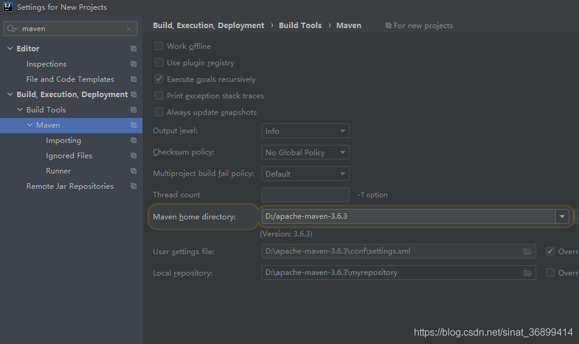The width and height of the screenshot is (579, 344).
Task: Click the project-level icon beside Build Tools
Action: click(x=134, y=109)
